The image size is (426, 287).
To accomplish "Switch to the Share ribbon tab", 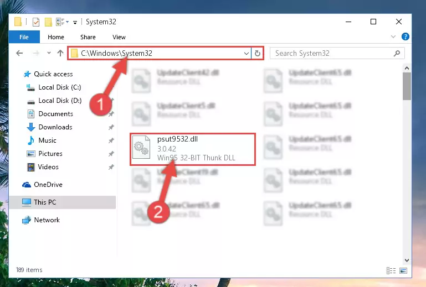I will [88, 37].
